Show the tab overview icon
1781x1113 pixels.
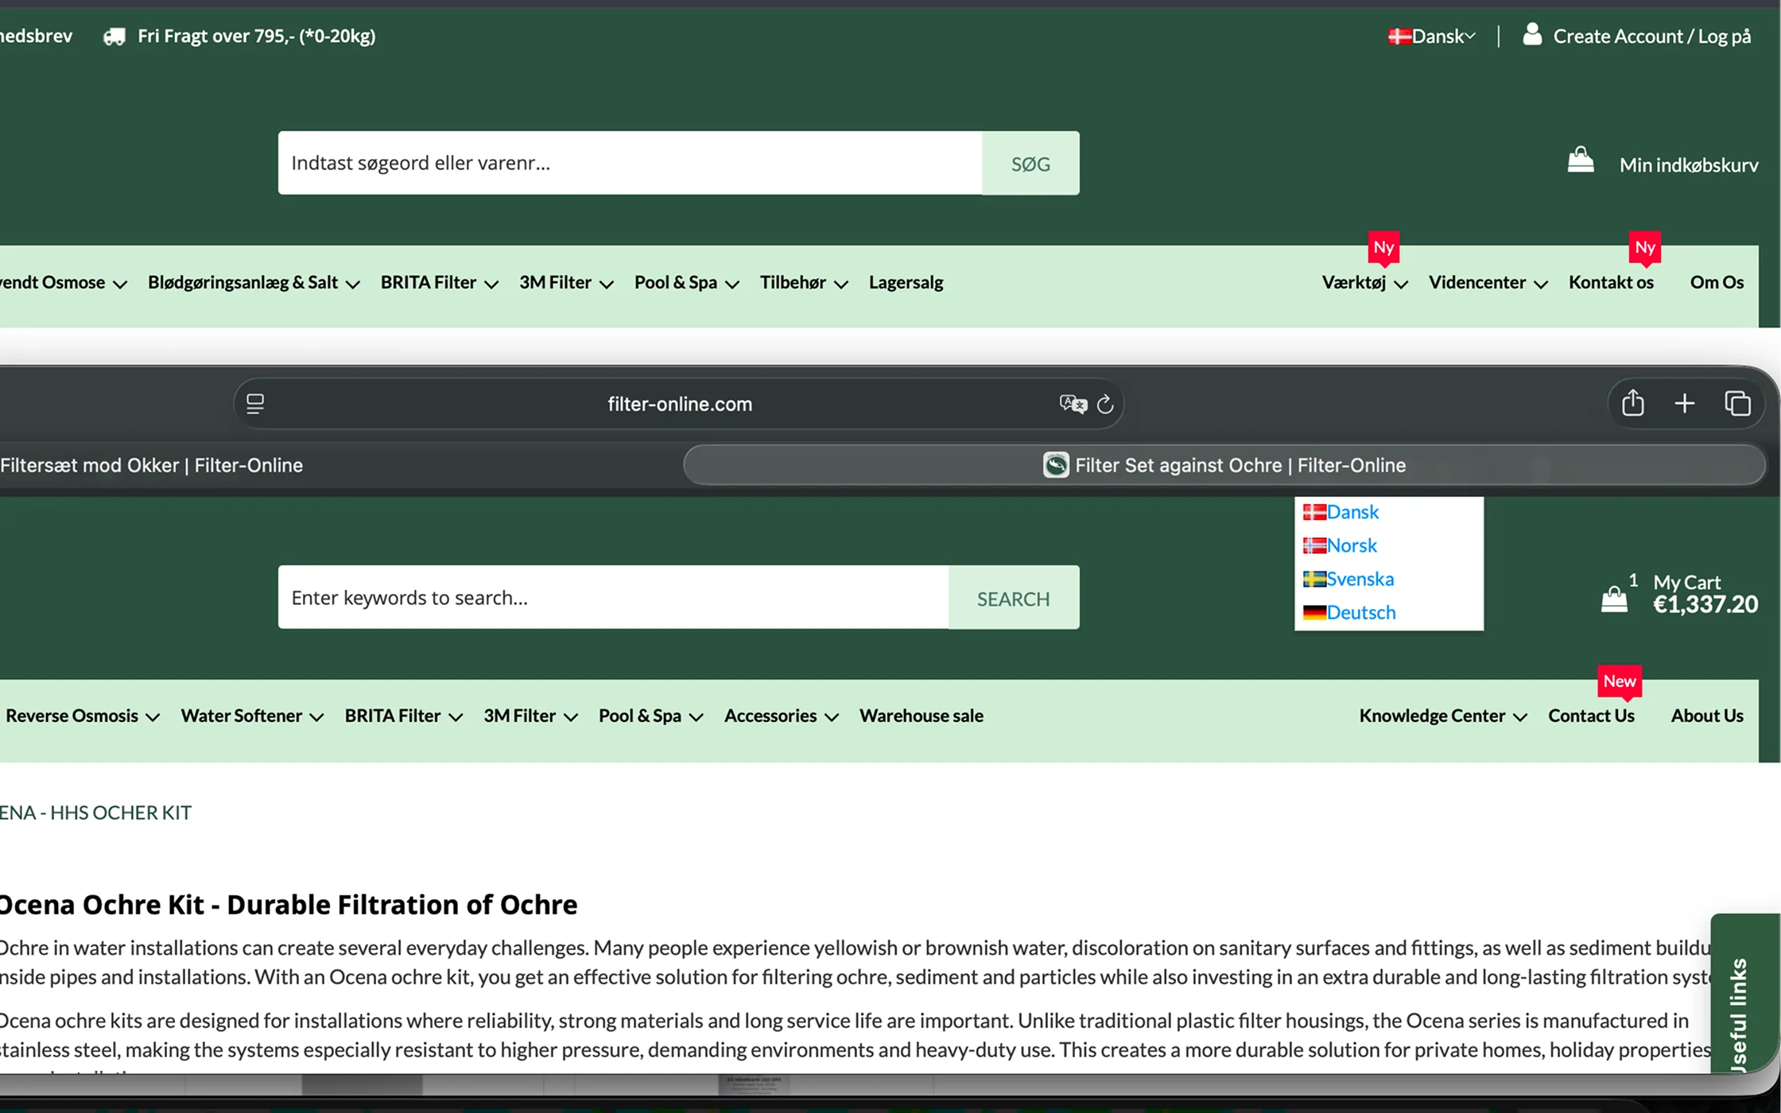[x=1737, y=404]
